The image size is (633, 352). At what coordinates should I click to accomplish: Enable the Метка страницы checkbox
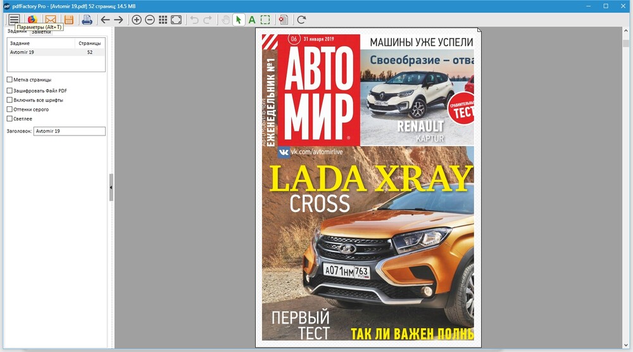coord(9,80)
